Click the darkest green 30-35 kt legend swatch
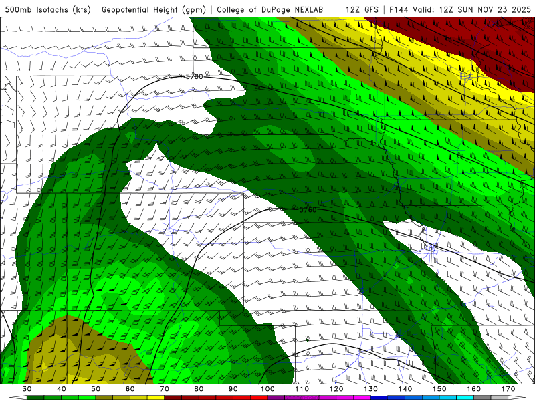Image resolution: width=535 pixels, height=401 pixels. (35, 398)
